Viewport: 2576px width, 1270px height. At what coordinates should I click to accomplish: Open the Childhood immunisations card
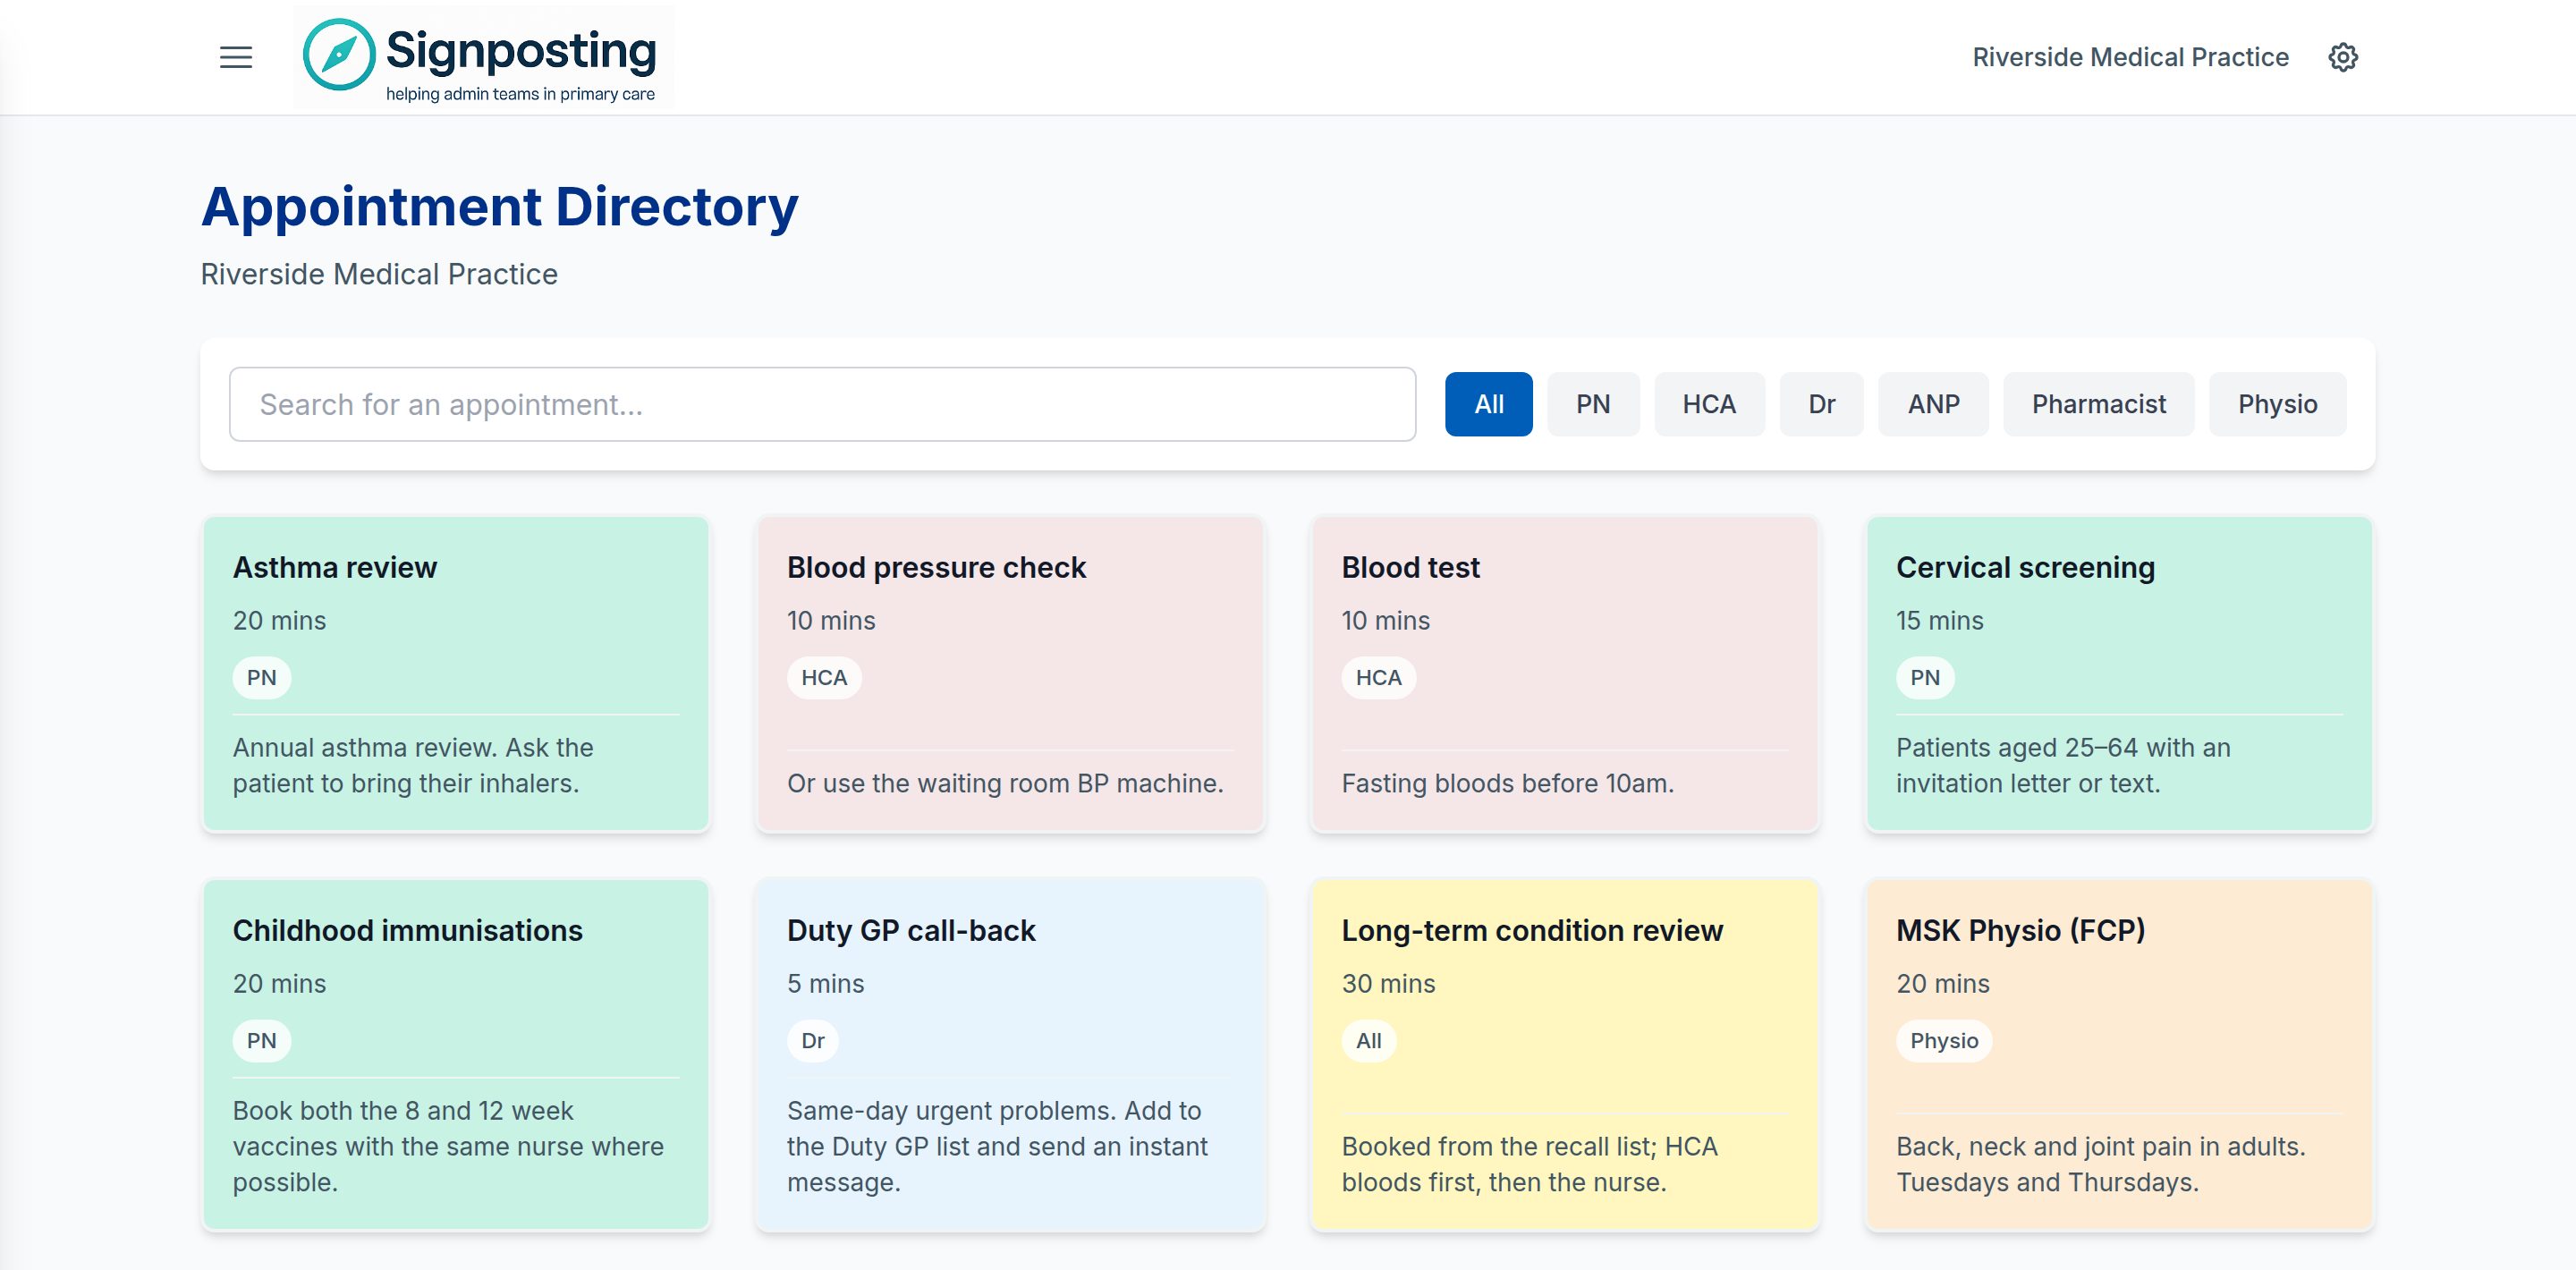tap(456, 1054)
